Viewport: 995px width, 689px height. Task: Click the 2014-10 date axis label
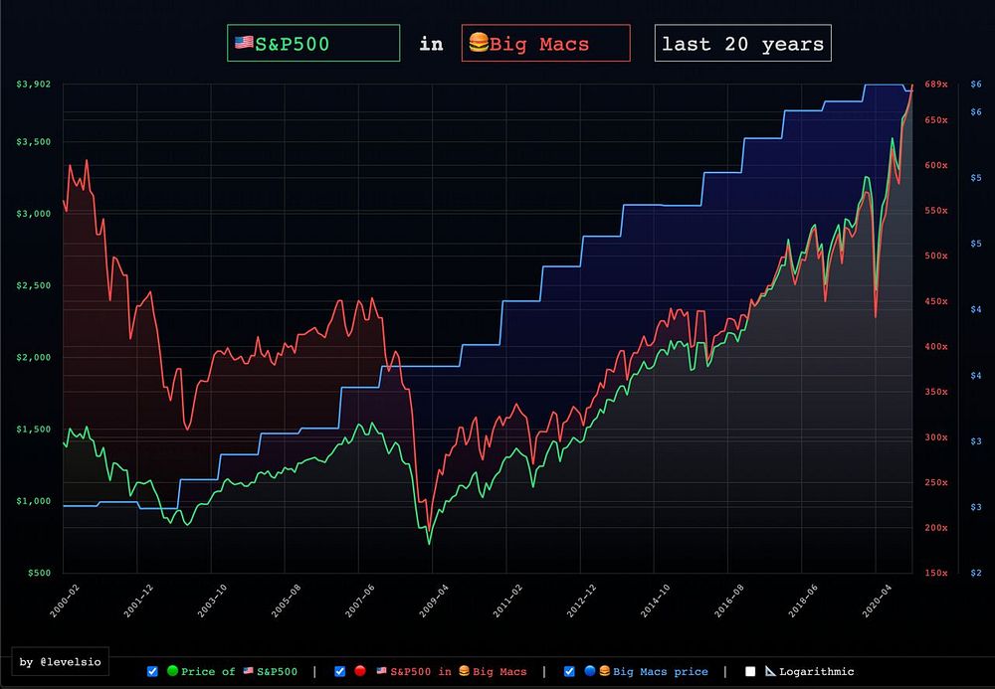coord(656,601)
